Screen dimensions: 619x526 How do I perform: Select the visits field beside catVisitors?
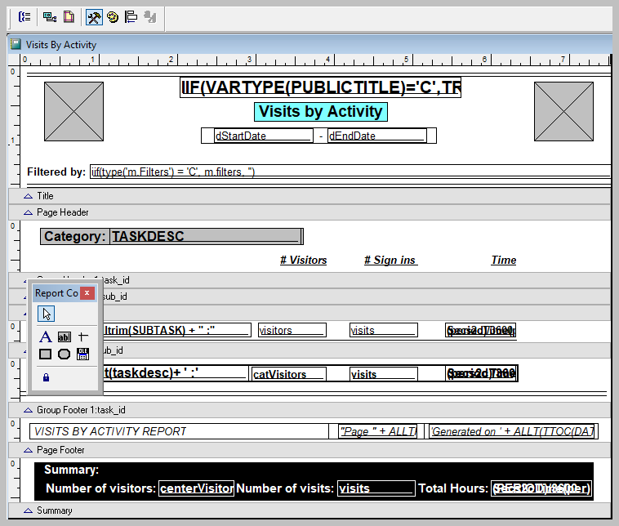(x=383, y=373)
